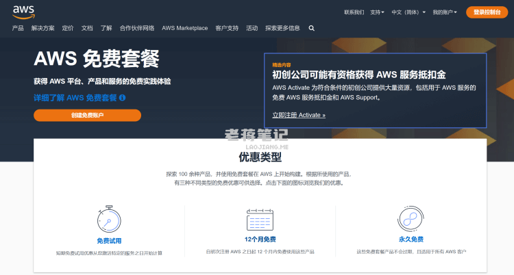
Task: Select the 永久免费 offer label
Action: click(x=411, y=239)
